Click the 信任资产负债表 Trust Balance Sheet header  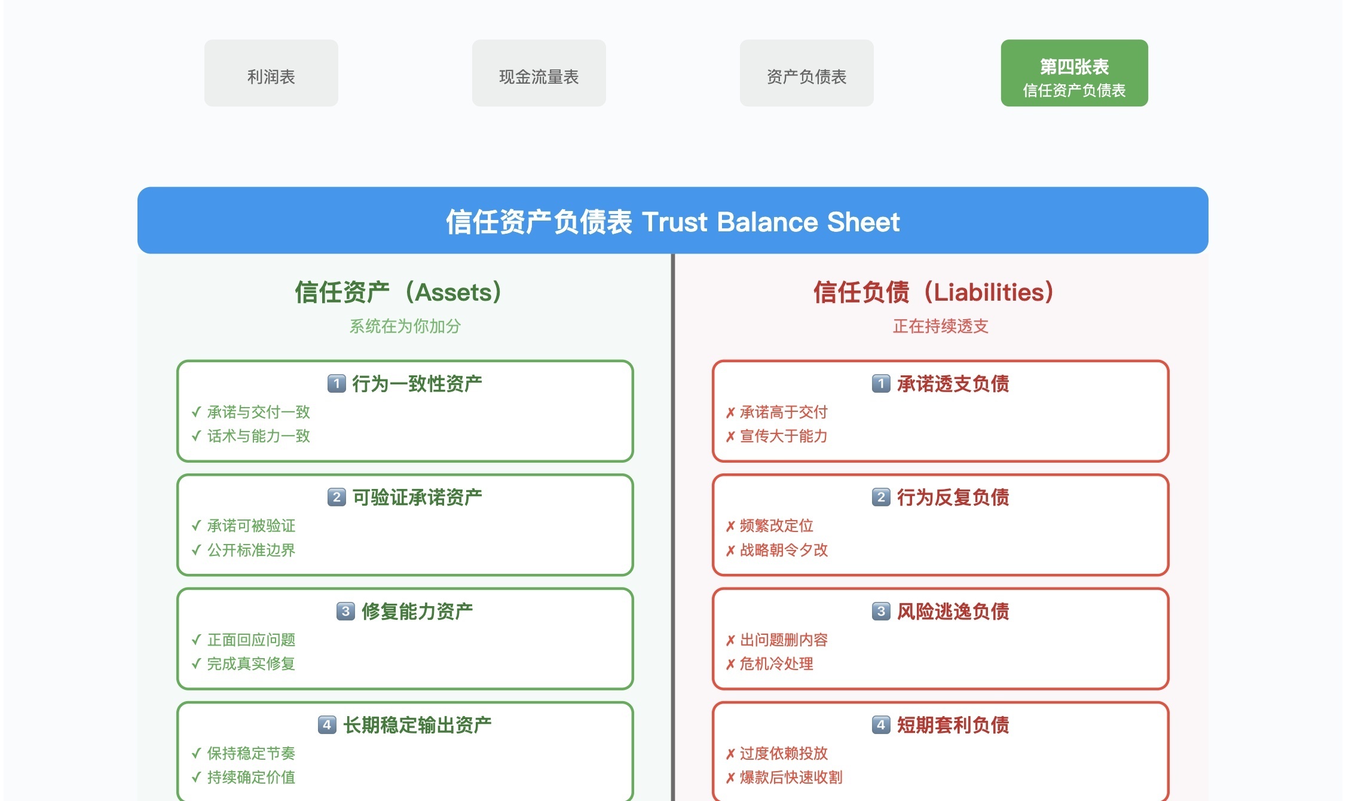click(672, 222)
